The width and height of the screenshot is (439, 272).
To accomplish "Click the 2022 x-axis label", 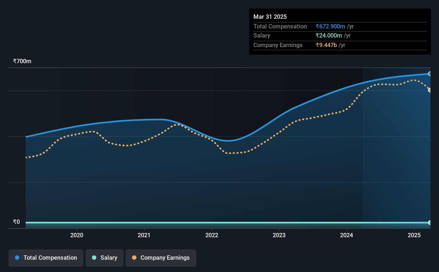I will pos(212,235).
